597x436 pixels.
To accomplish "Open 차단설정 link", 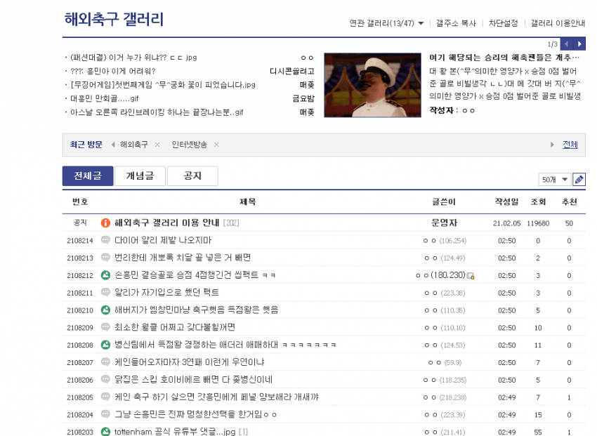I will pyautogui.click(x=504, y=23).
